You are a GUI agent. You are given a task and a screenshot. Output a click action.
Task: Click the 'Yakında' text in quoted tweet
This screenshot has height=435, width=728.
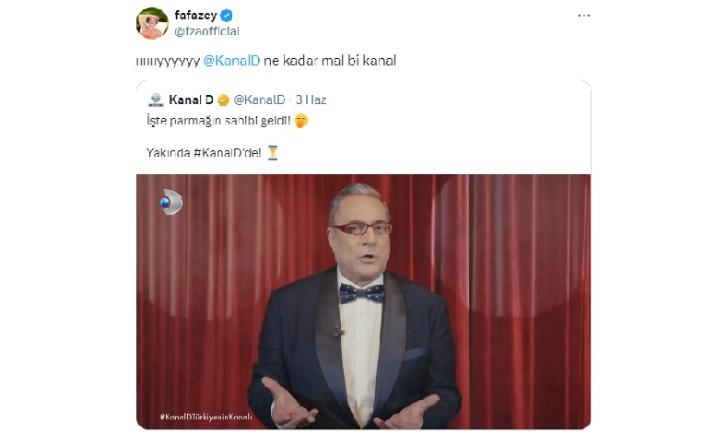pyautogui.click(x=168, y=152)
